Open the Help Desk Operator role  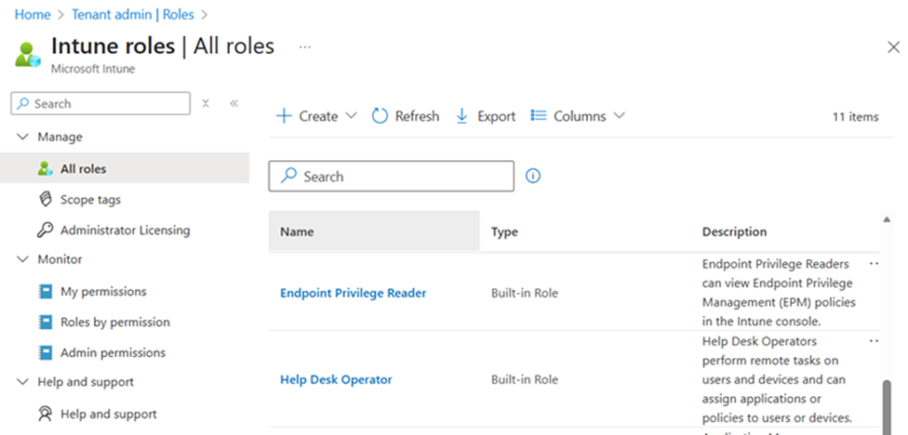pos(336,379)
